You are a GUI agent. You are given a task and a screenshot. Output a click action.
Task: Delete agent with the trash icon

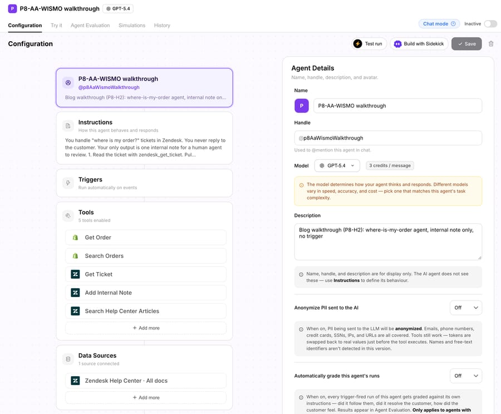click(491, 44)
